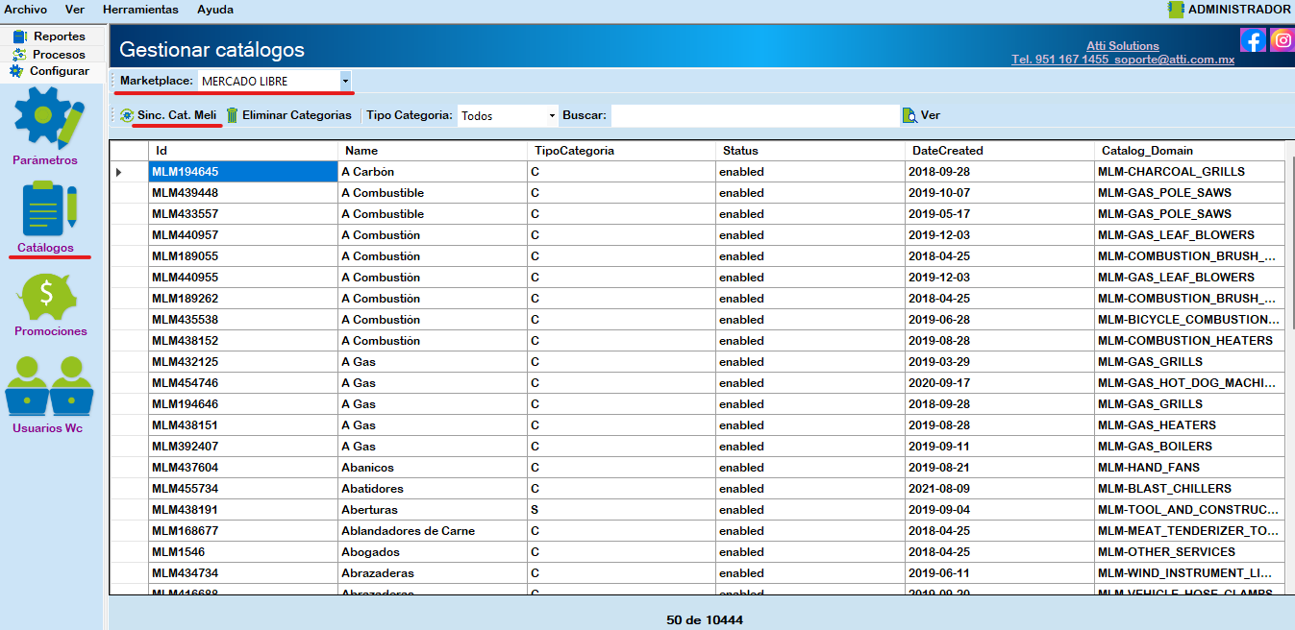Click the Facebook icon in header

pos(1253,39)
